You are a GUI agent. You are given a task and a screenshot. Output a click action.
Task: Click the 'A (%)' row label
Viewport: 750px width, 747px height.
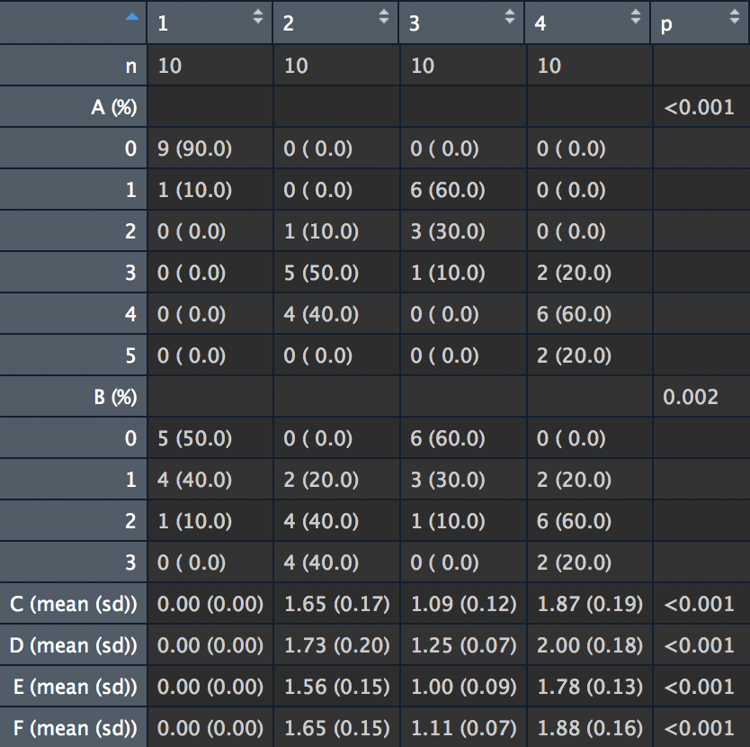click(73, 107)
